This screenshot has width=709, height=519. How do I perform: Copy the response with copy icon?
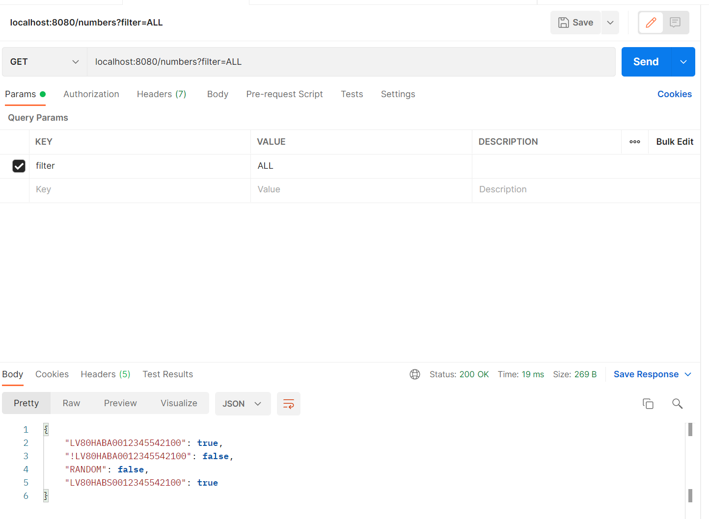[648, 404]
